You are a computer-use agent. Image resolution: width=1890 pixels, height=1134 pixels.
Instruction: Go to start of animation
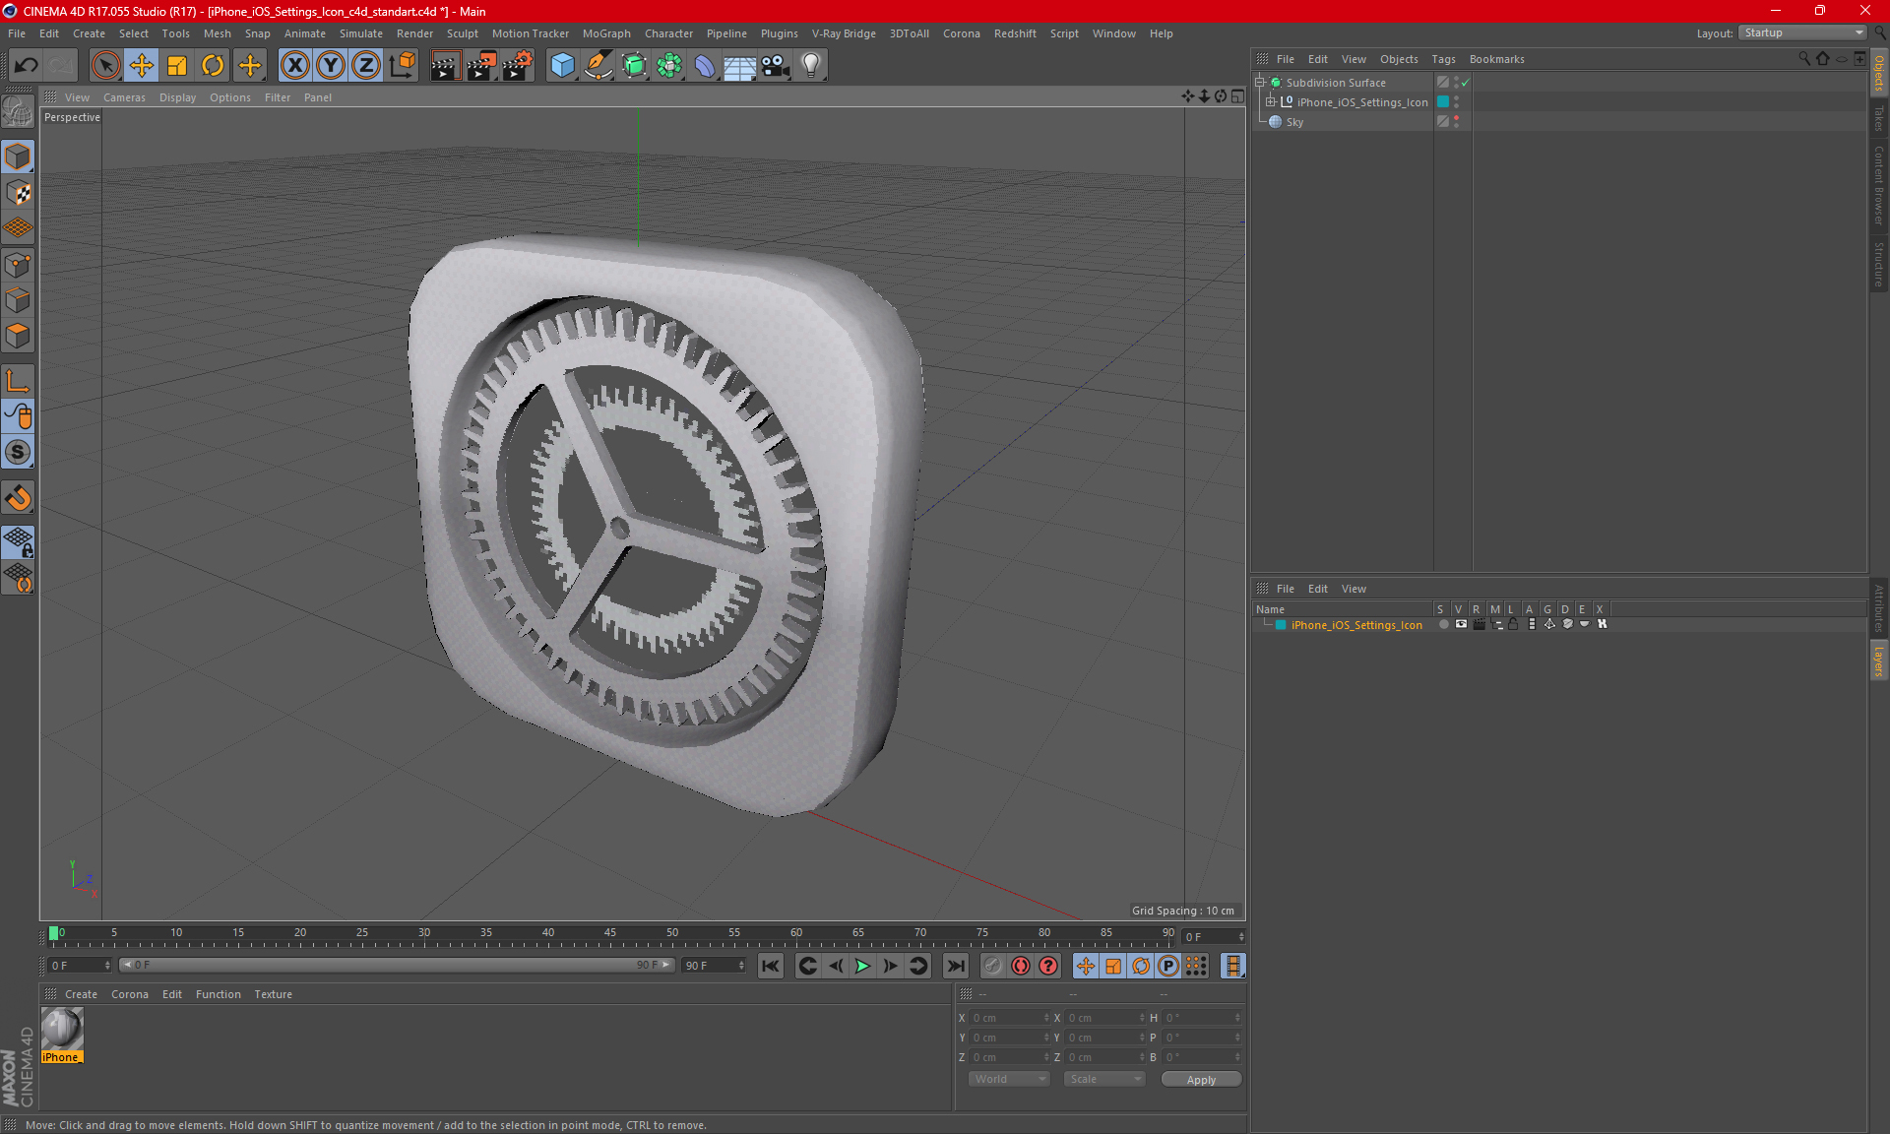click(771, 966)
